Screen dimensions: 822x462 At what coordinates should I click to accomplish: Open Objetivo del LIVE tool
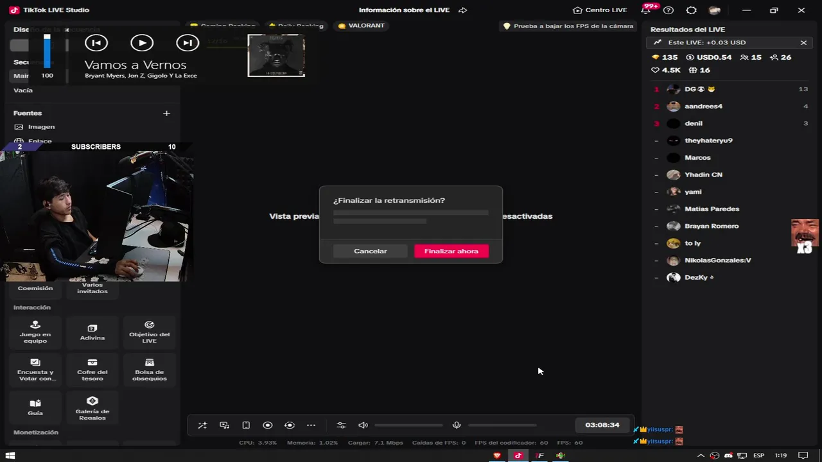tap(150, 333)
